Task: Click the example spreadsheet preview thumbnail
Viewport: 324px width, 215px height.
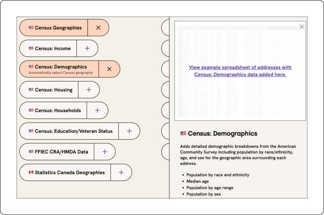Action: click(240, 70)
